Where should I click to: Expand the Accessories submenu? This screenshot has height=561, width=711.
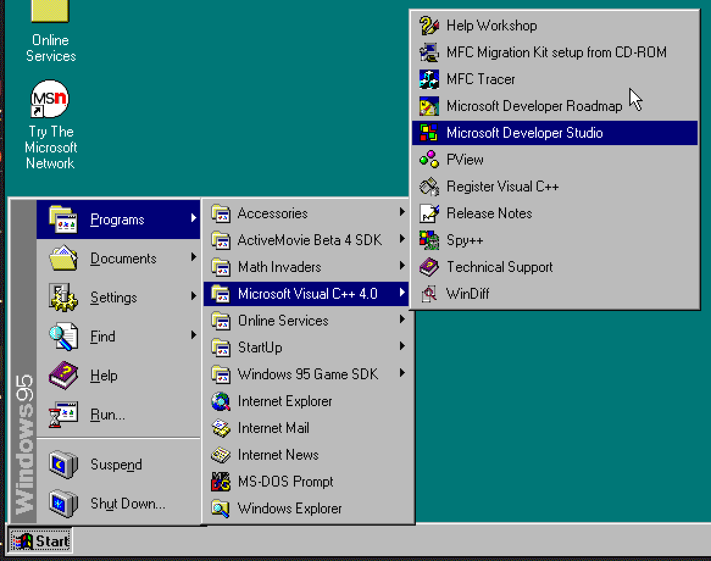[271, 213]
